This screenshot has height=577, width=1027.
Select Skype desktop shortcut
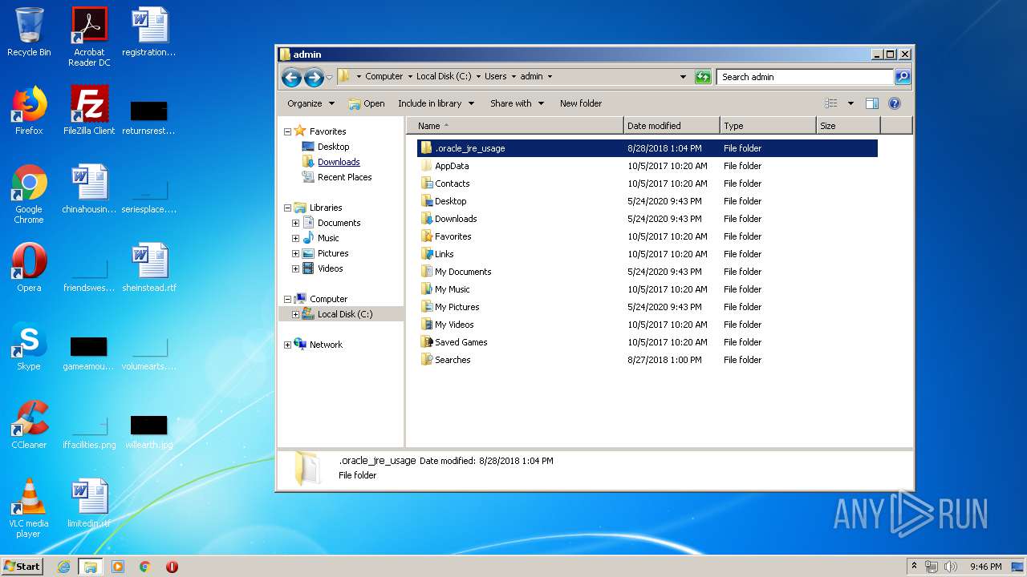[29, 346]
